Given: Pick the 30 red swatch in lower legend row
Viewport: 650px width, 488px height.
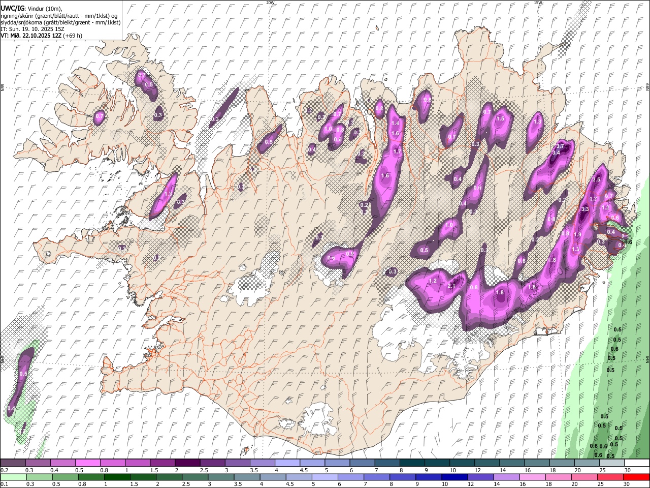Looking at the screenshot, I should click(x=636, y=477).
